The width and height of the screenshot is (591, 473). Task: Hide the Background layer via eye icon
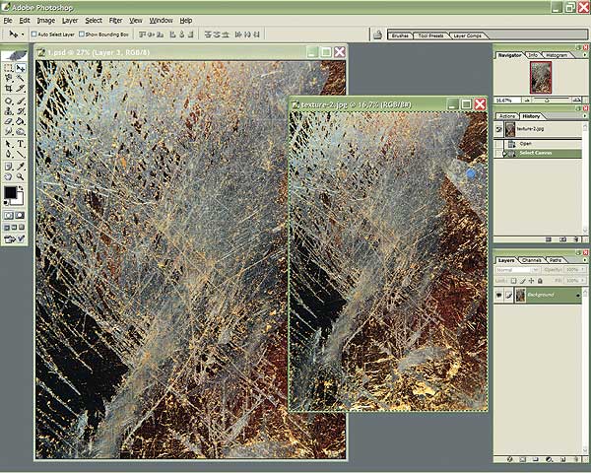point(498,295)
